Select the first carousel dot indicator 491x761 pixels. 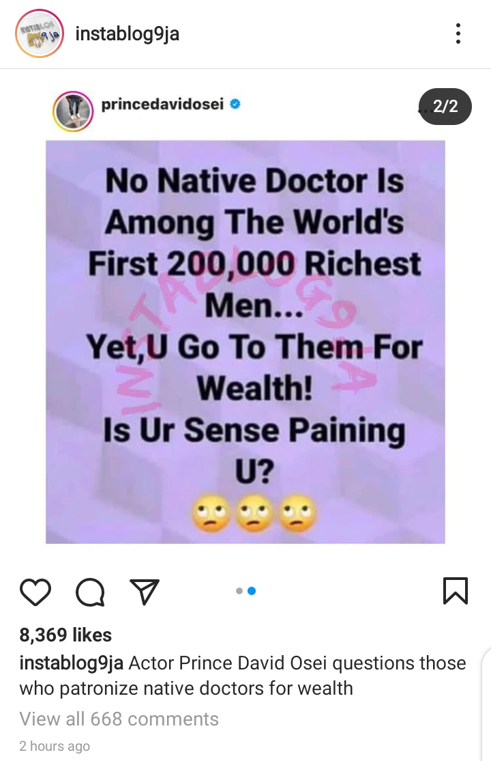[x=239, y=591]
